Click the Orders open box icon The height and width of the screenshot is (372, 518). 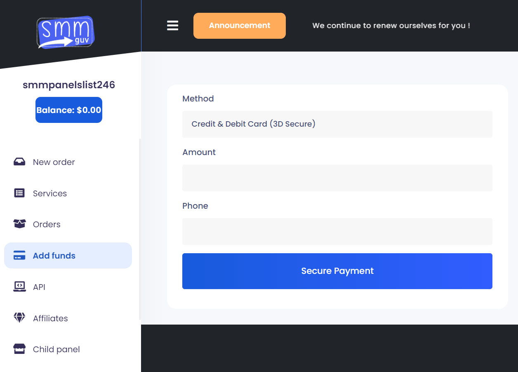[x=19, y=224]
